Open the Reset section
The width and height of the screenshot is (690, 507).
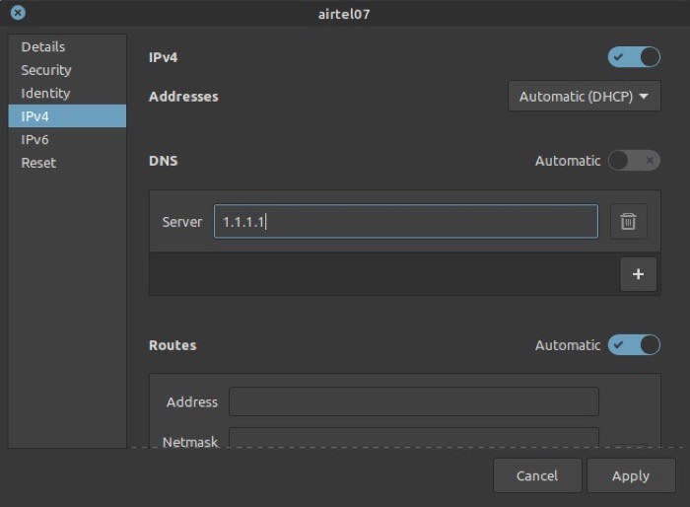(x=38, y=163)
